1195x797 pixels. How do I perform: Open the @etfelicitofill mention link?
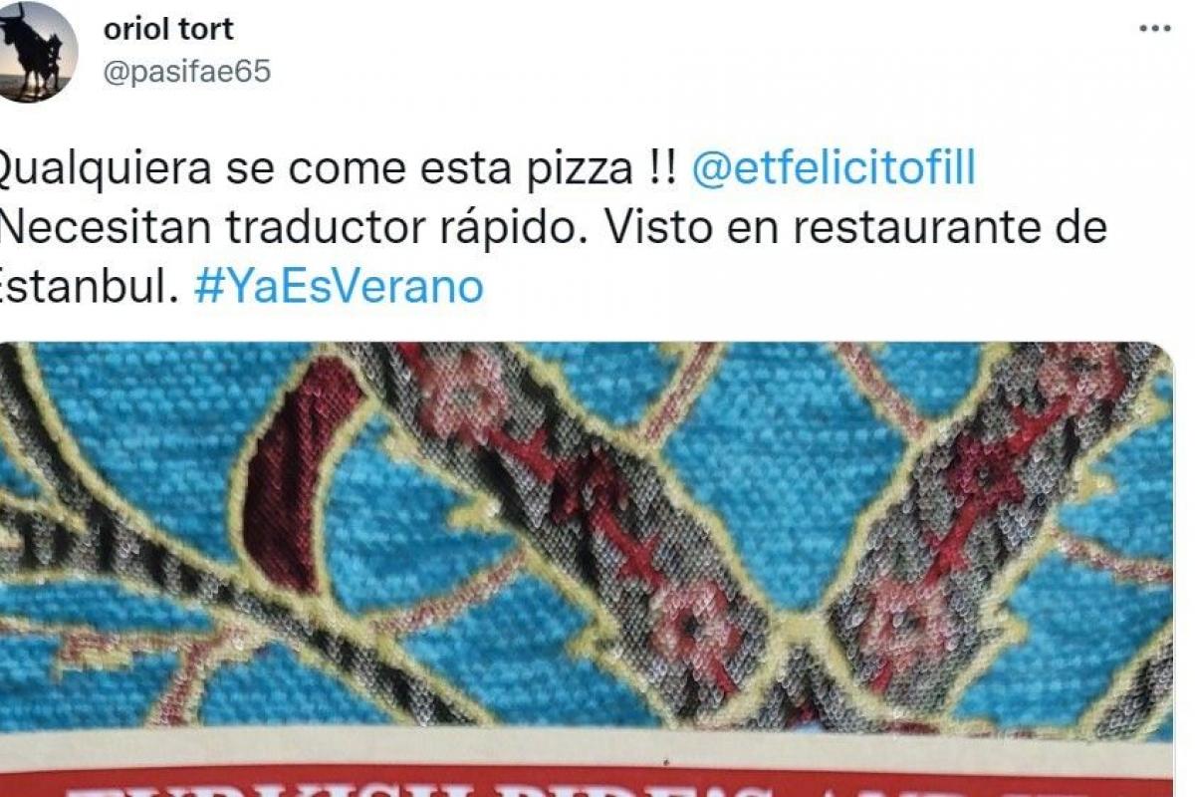coord(833,169)
